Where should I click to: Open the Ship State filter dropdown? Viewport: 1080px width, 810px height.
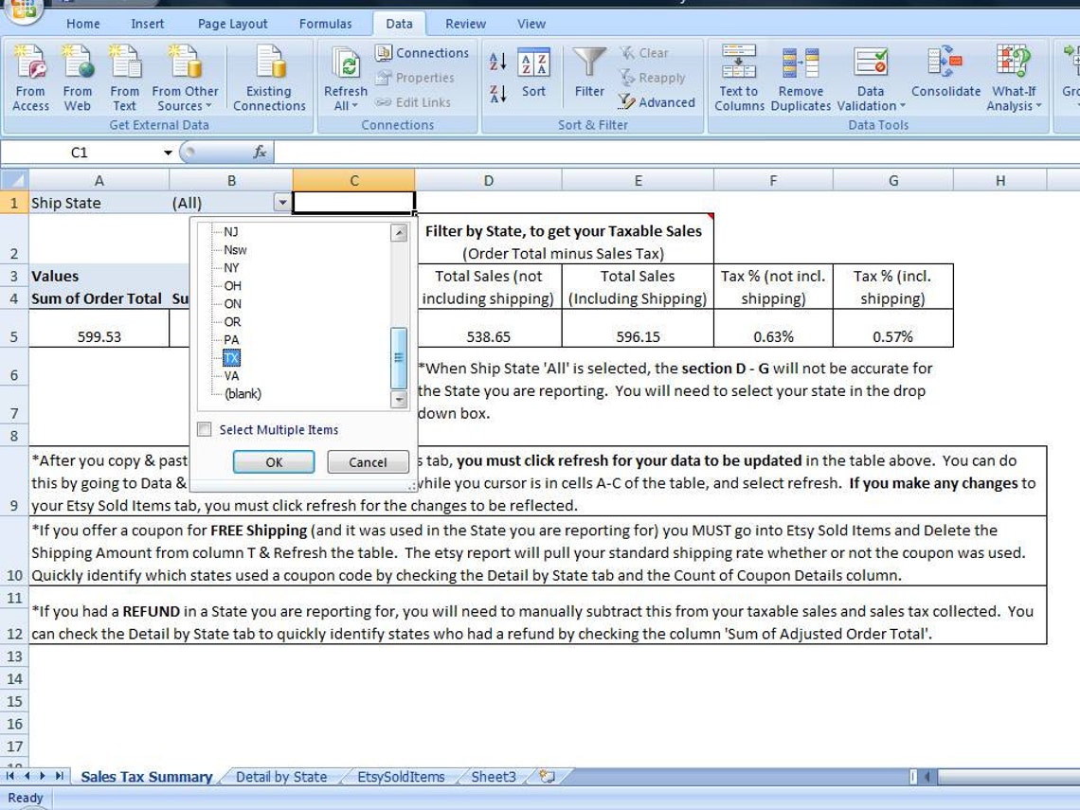pos(281,202)
